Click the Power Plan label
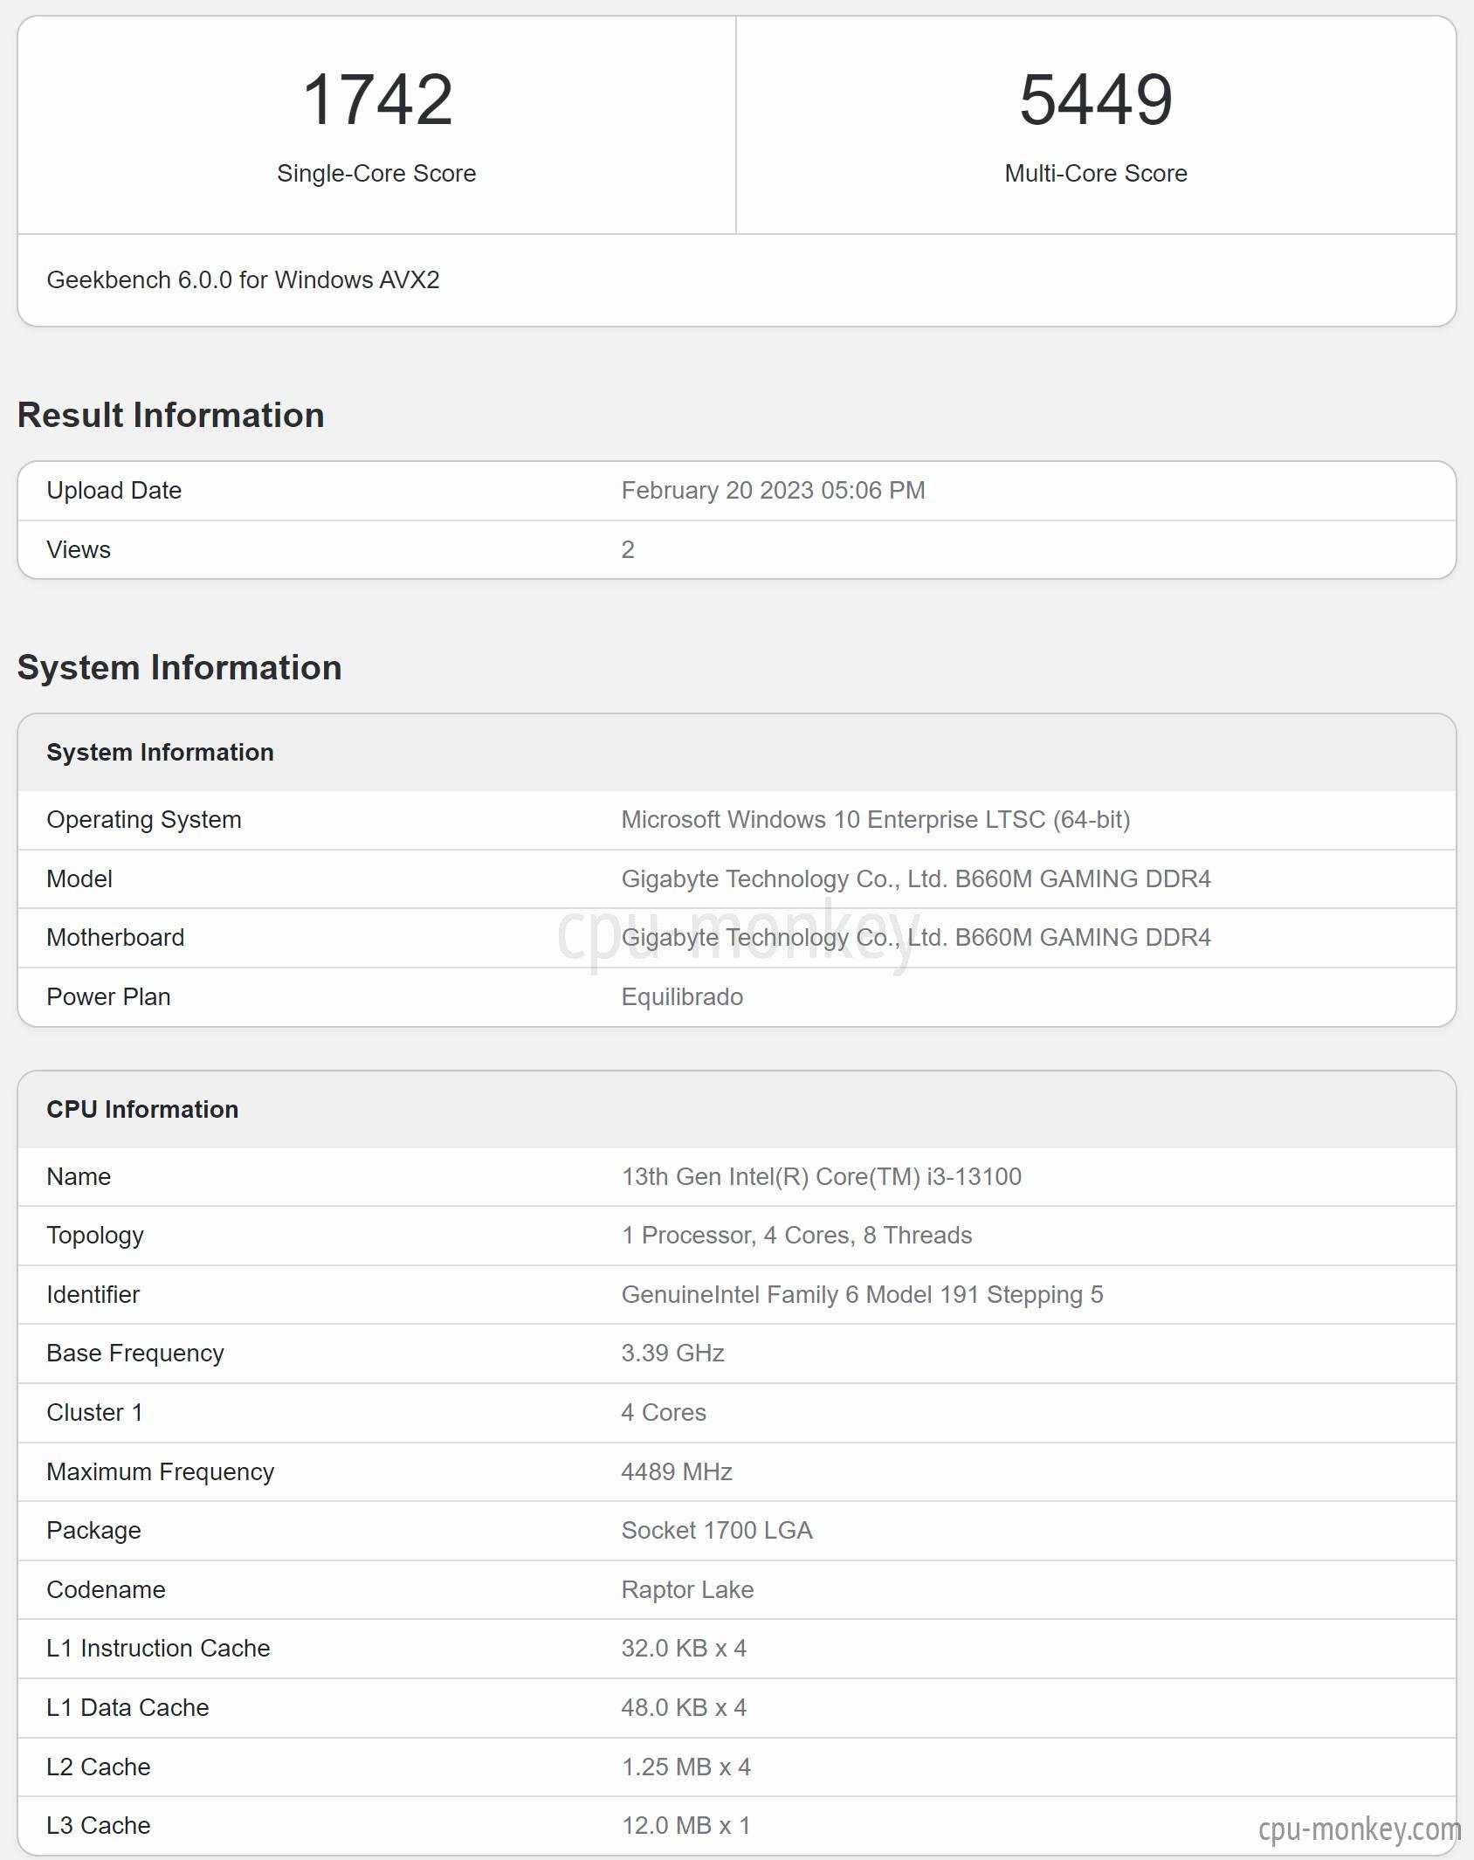Image resolution: width=1474 pixels, height=1860 pixels. point(108,996)
